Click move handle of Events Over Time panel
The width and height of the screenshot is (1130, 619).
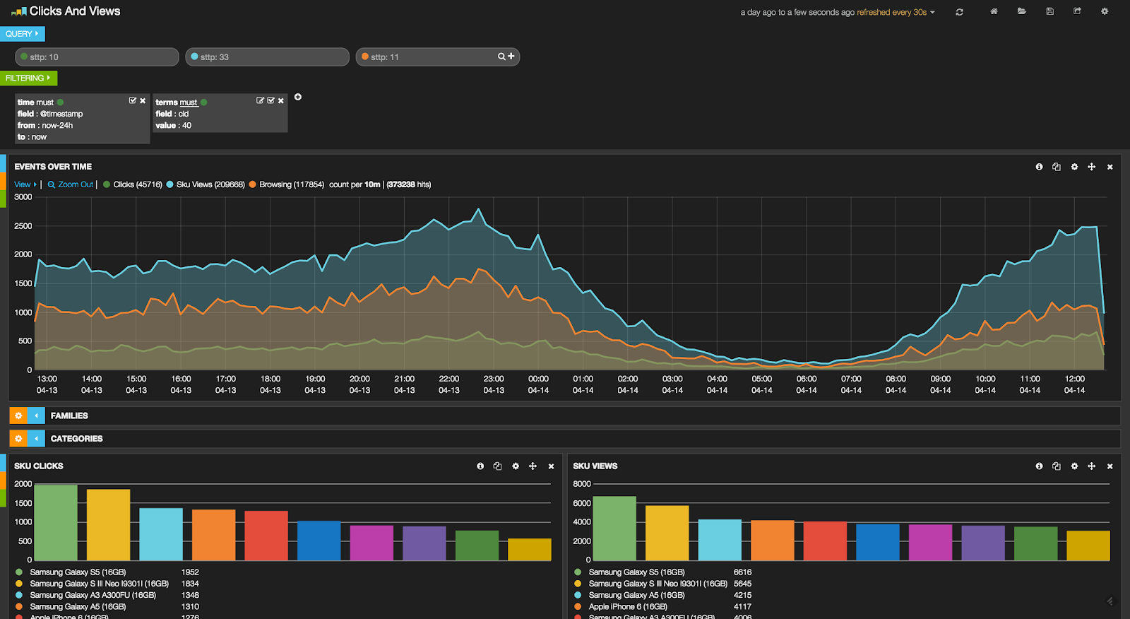(x=1092, y=167)
